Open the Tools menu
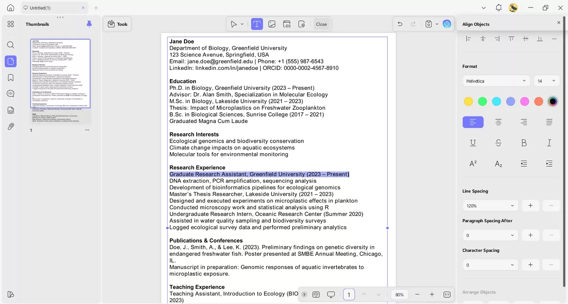Viewport: 568px width, 304px height. [x=117, y=24]
